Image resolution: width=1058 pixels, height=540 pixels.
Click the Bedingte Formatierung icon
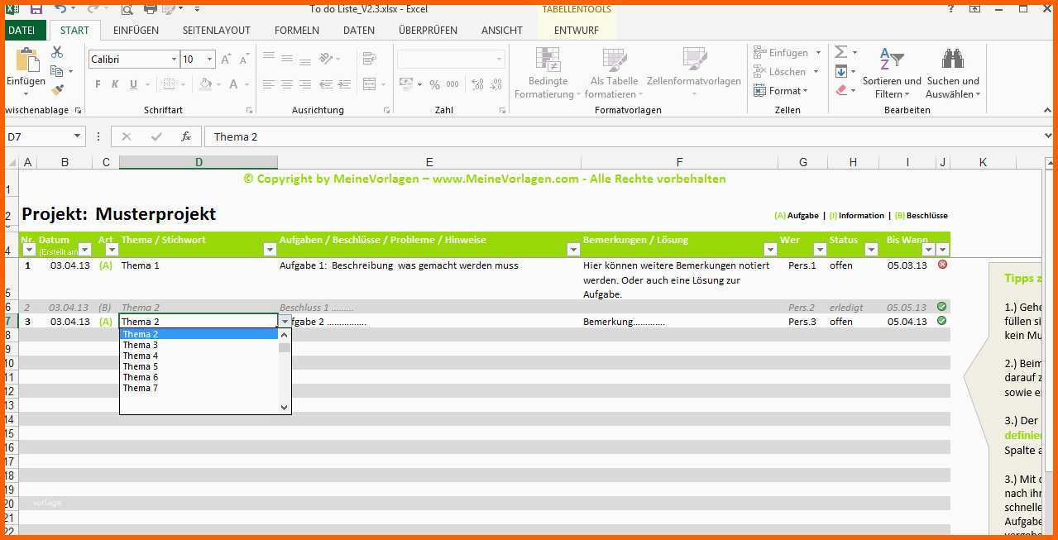(x=547, y=59)
